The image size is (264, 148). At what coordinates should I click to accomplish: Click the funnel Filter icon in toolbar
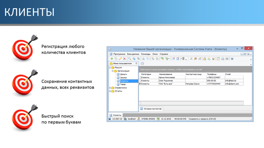[x=138, y=59]
